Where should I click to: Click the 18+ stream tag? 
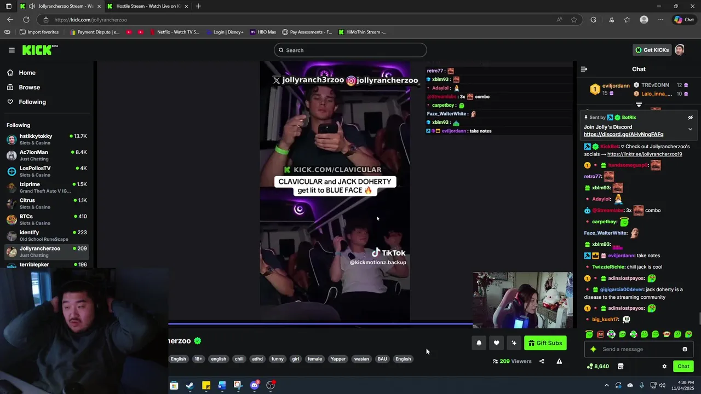tap(198, 359)
